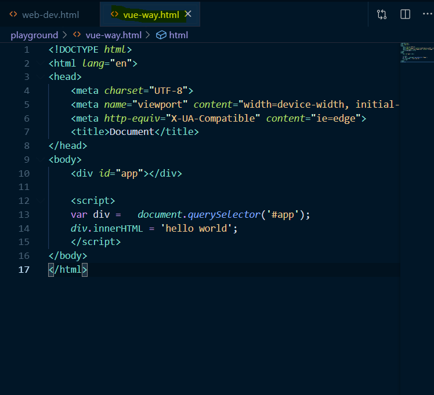Select the vue-way.html editor tab
The image size is (434, 395).
tap(150, 14)
